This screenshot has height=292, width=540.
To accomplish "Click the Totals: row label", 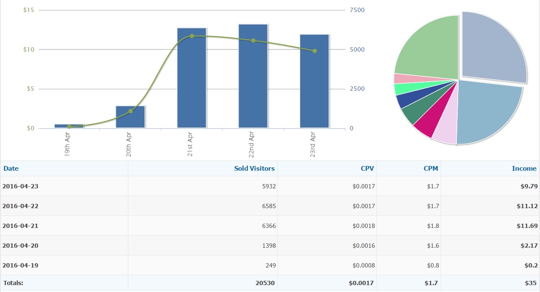I will click(13, 283).
